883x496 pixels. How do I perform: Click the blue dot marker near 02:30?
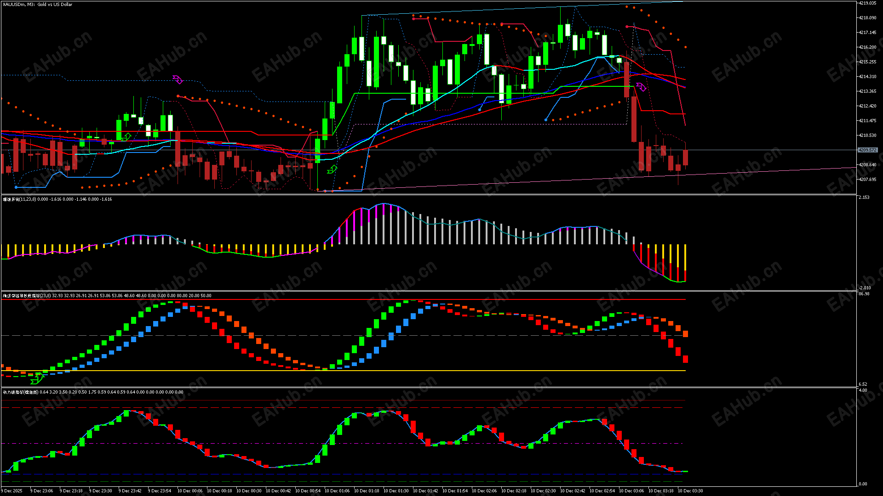point(546,120)
